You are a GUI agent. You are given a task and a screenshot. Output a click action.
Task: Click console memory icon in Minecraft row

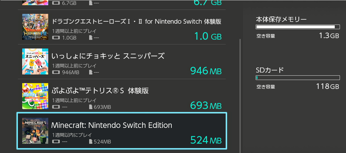pyautogui.click(x=56, y=142)
